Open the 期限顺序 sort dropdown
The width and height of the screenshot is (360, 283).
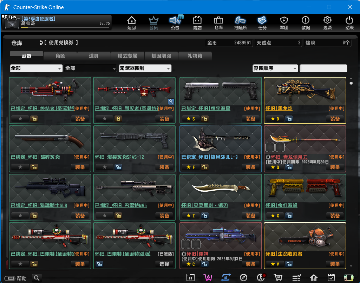tap(275, 68)
